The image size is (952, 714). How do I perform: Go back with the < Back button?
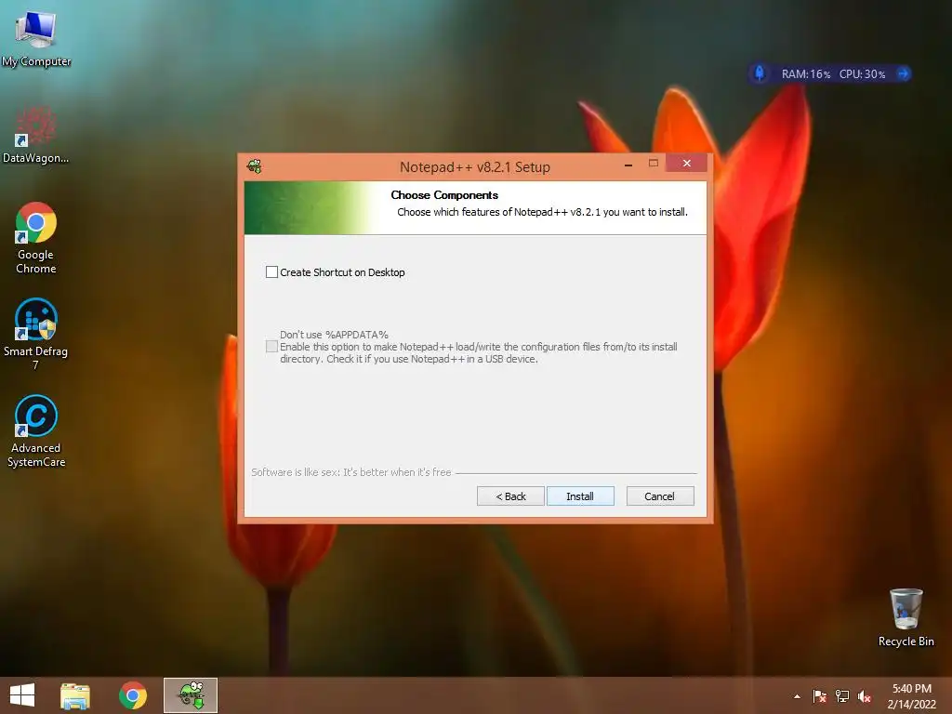(510, 496)
